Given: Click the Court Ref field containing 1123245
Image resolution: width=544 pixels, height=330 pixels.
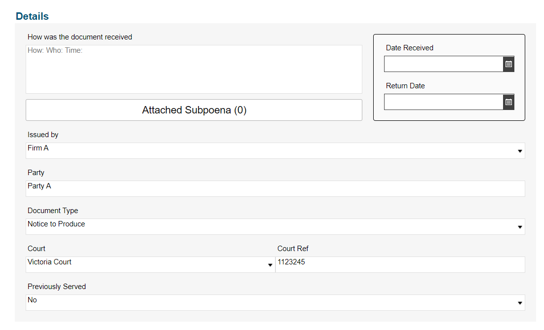Looking at the screenshot, I should pos(400,264).
